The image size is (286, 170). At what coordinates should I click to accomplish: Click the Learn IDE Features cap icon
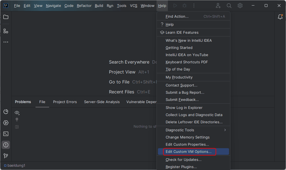click(x=162, y=32)
